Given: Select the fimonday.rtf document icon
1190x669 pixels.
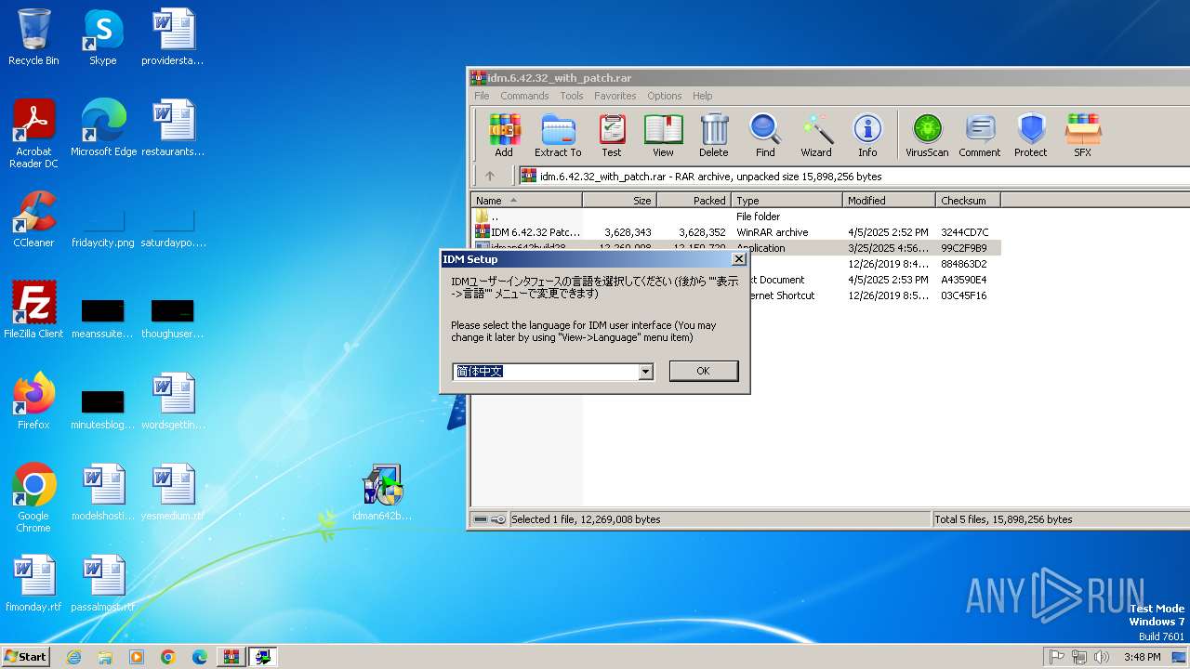Looking at the screenshot, I should (33, 583).
